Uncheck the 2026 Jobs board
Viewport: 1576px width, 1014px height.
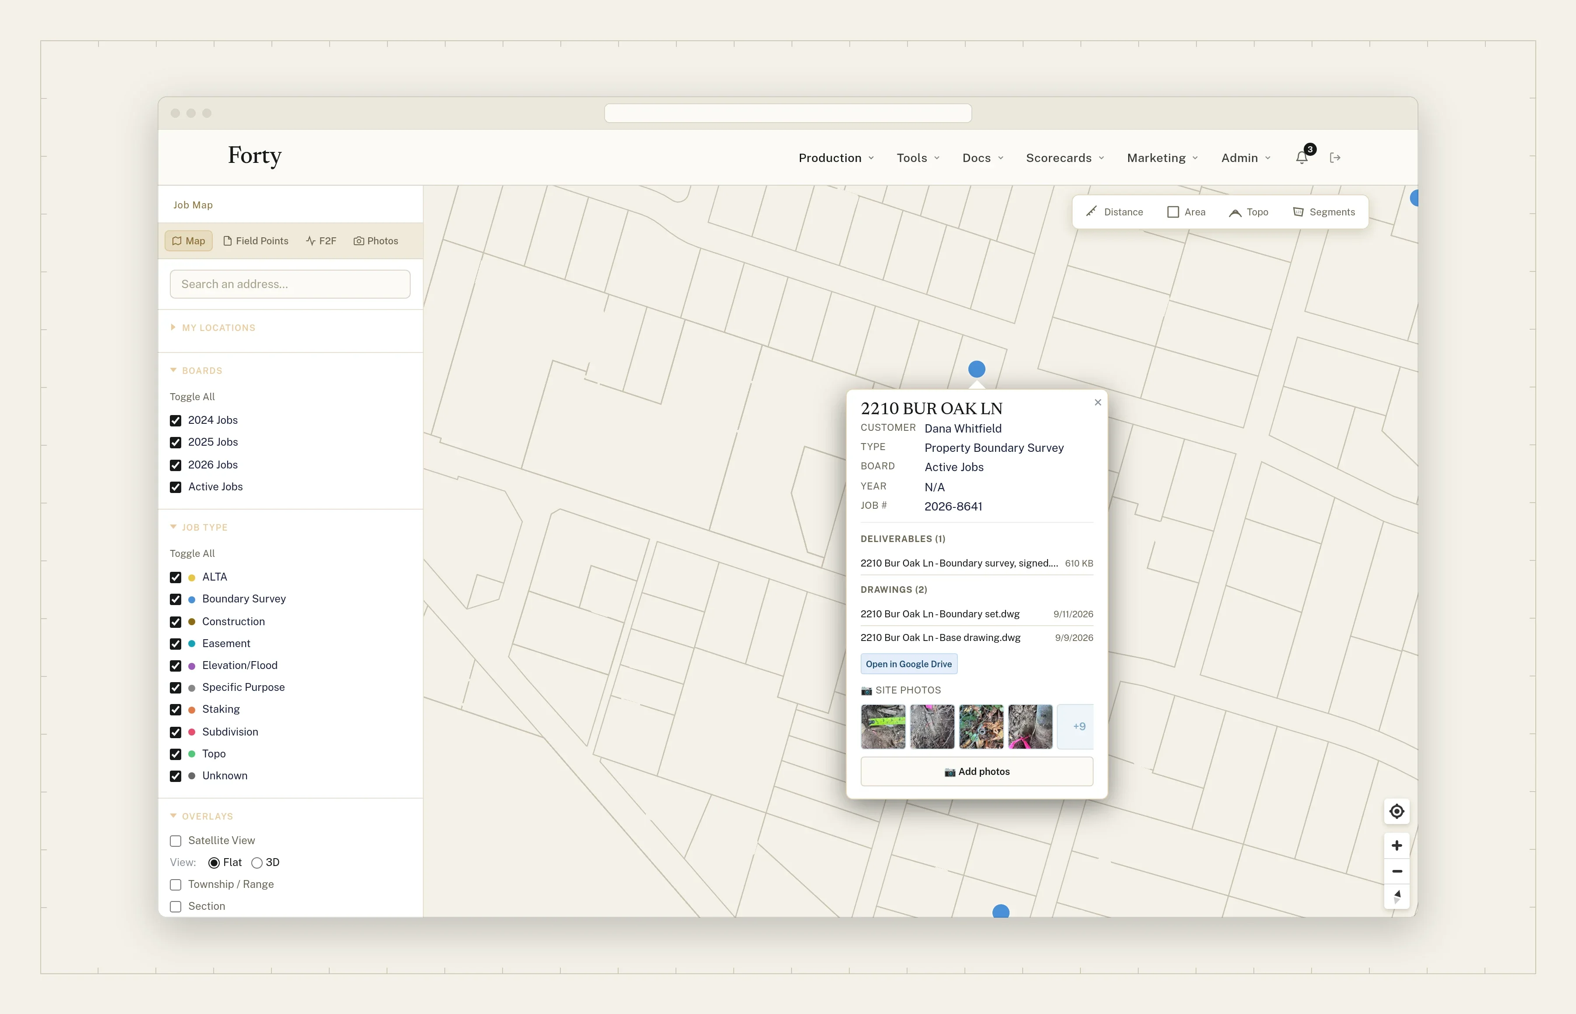tap(176, 465)
